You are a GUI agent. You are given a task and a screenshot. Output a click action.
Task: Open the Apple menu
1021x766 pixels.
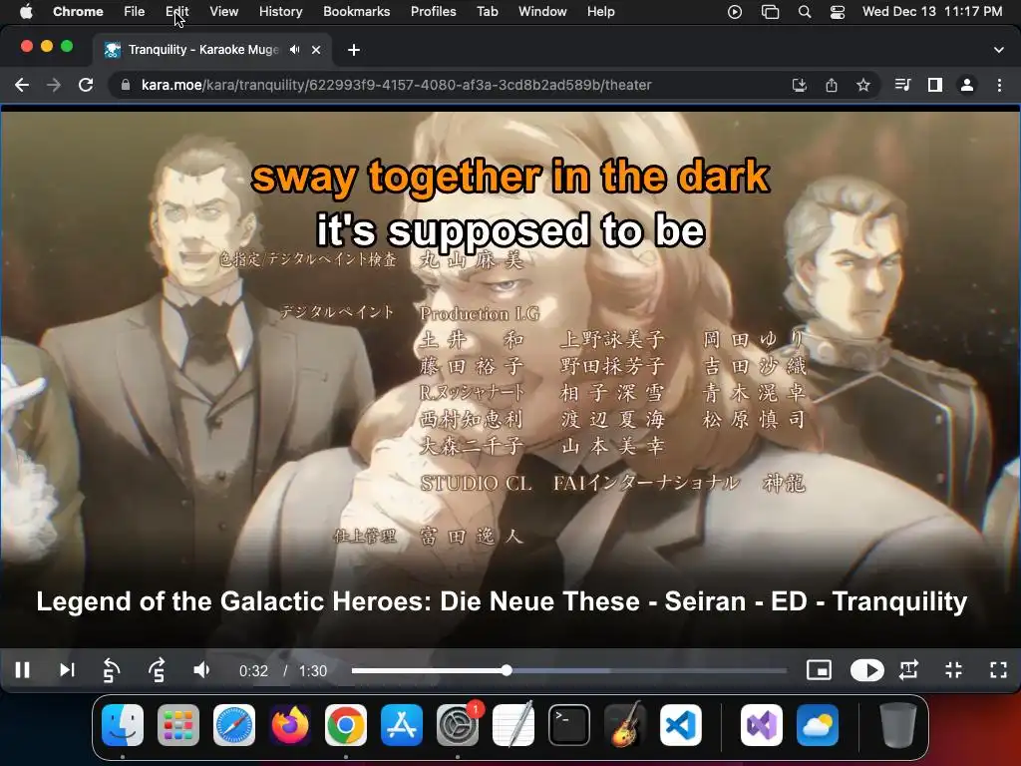pos(26,11)
